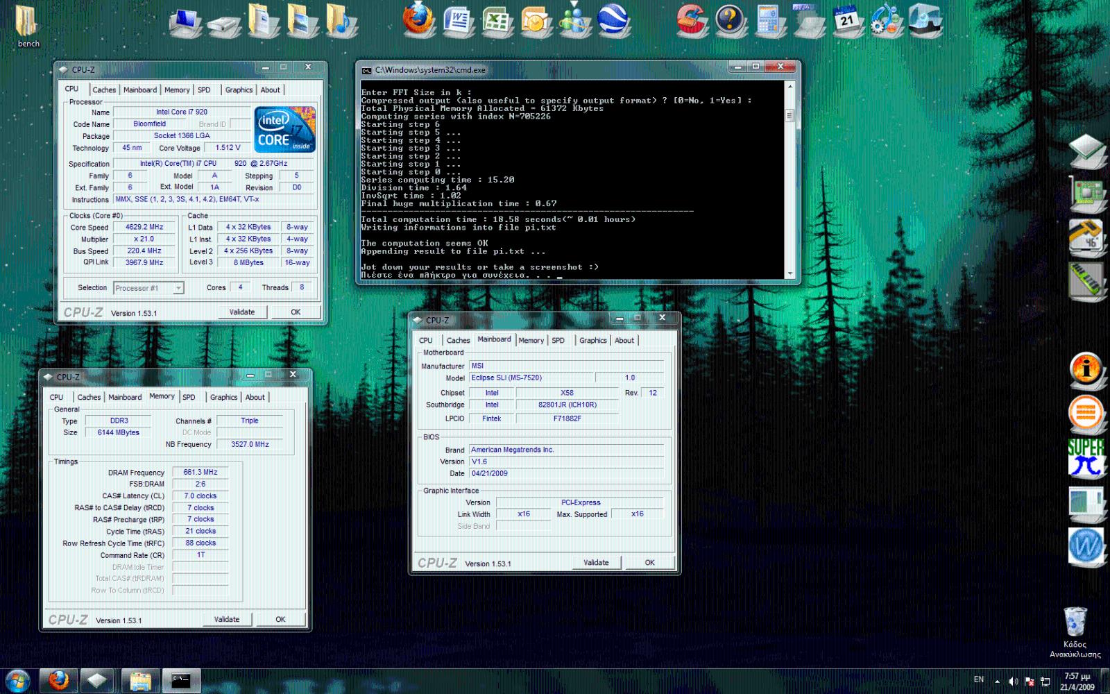Image resolution: width=1110 pixels, height=694 pixels.
Task: Click the Core Speed value 4629.2 MHz
Action: tap(144, 228)
